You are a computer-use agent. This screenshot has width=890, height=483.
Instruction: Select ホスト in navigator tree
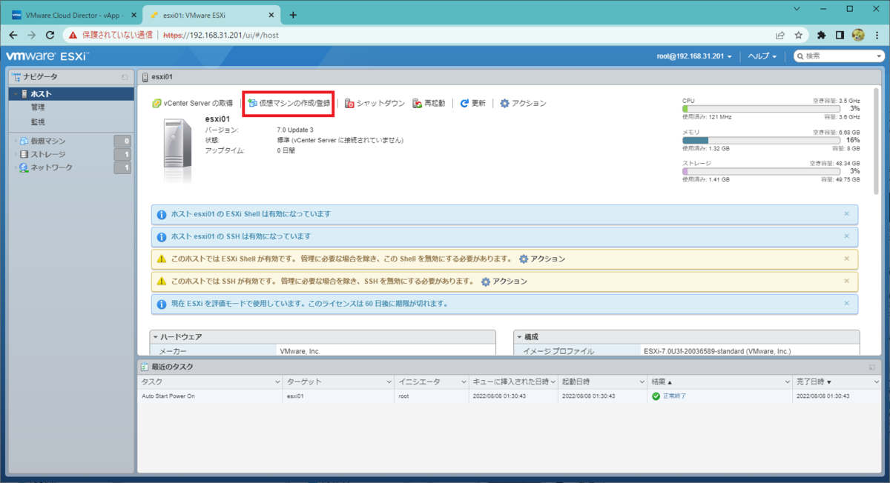(70, 93)
